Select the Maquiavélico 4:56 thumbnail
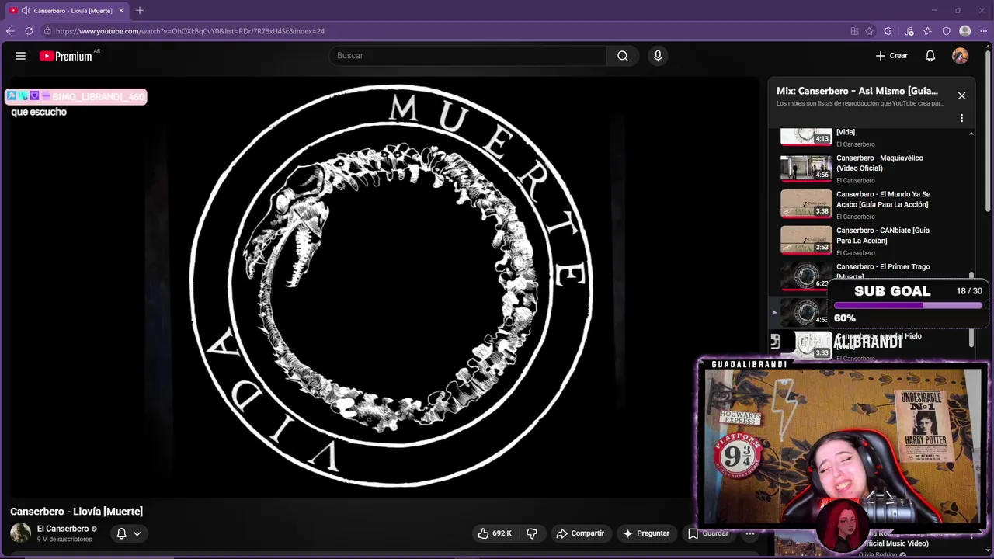The width and height of the screenshot is (994, 559). click(x=806, y=168)
